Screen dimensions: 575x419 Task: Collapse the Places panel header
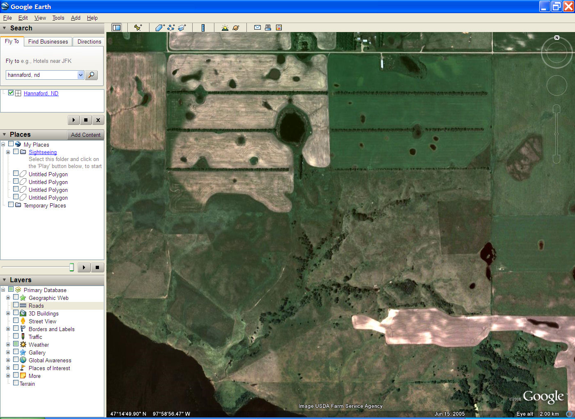point(5,134)
